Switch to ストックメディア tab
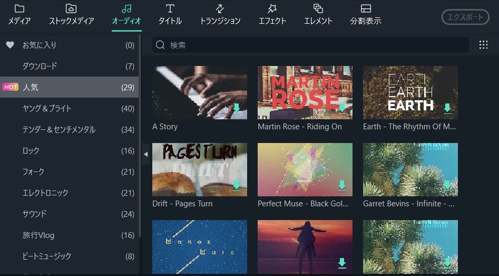 tap(71, 15)
